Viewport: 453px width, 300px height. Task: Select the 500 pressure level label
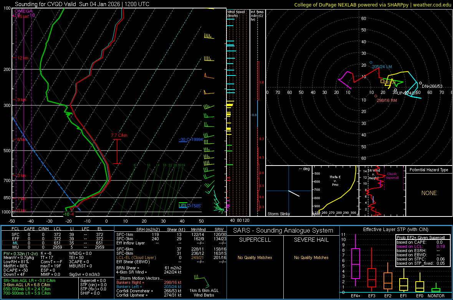point(7,151)
